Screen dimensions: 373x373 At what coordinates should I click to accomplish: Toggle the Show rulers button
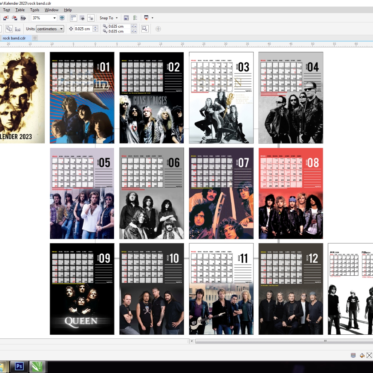tap(74, 18)
